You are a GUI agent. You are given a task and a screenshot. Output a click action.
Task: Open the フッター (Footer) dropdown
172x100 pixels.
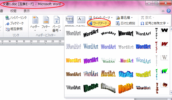(x=46, y=23)
